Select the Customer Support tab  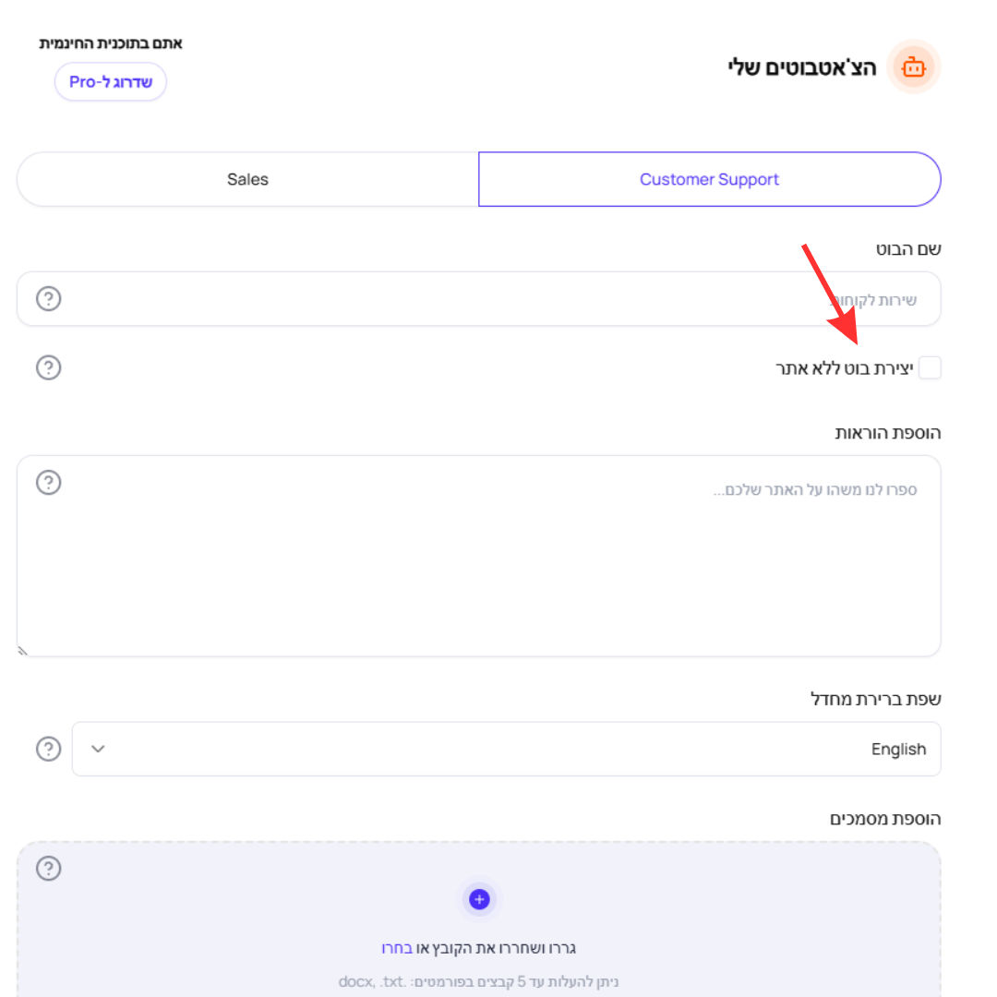[x=710, y=179]
